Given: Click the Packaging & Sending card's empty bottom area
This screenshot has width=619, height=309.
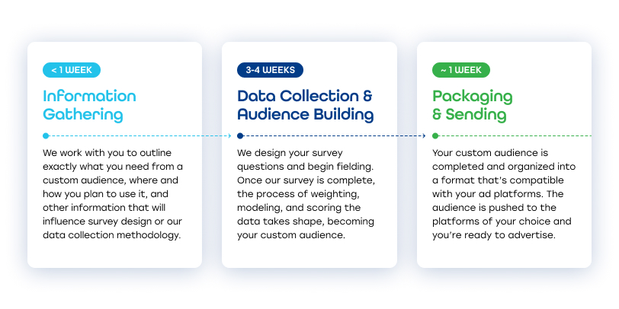Looking at the screenshot, I should [504, 254].
